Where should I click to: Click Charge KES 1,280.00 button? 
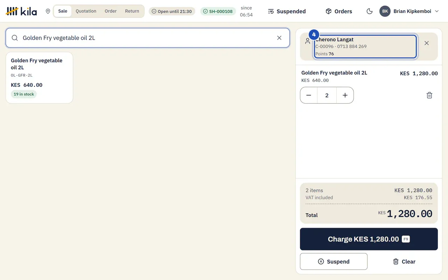click(x=369, y=239)
